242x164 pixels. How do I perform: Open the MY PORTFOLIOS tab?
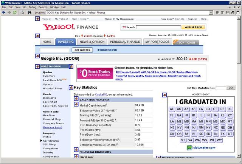pyautogui.click(x=157, y=42)
